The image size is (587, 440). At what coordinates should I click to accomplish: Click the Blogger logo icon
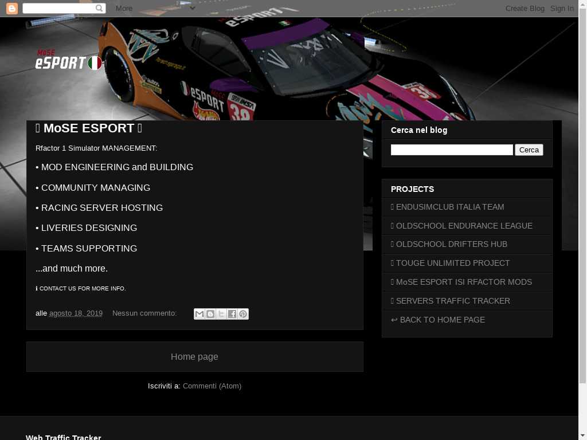click(11, 8)
